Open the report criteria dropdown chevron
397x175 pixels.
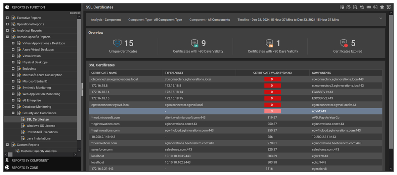(381, 18)
